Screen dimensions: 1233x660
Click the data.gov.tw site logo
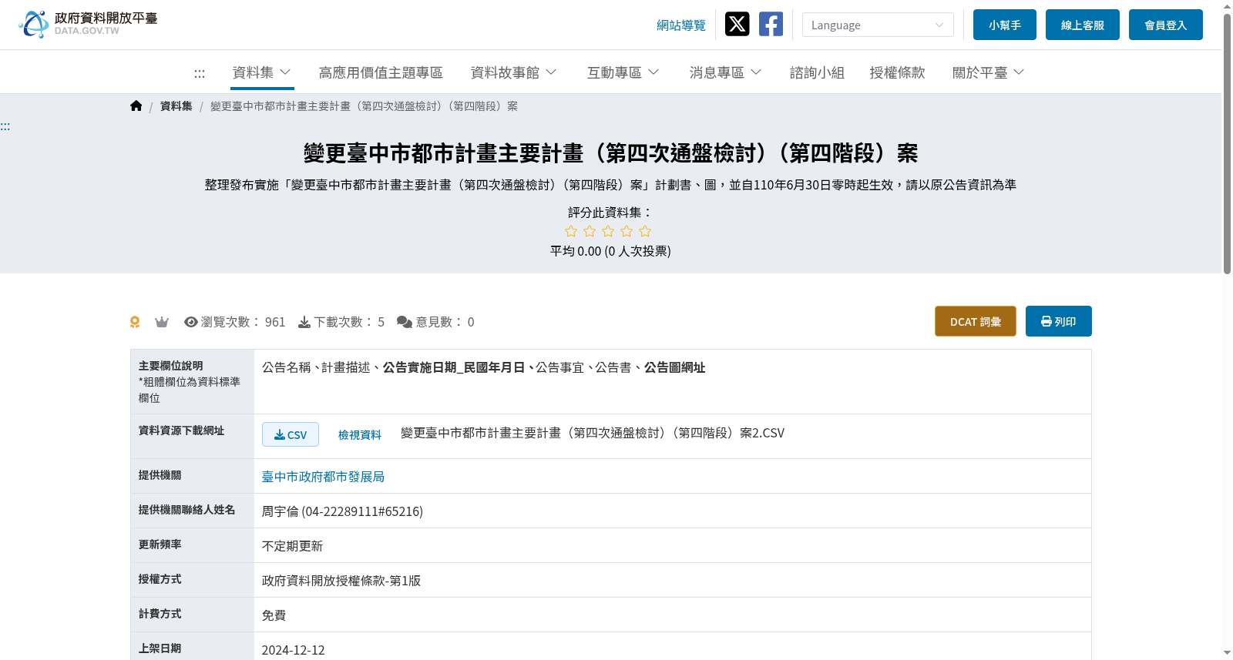click(88, 24)
